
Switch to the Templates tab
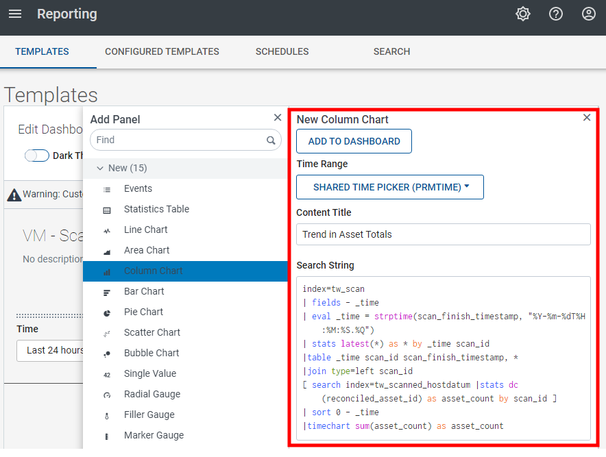click(42, 51)
